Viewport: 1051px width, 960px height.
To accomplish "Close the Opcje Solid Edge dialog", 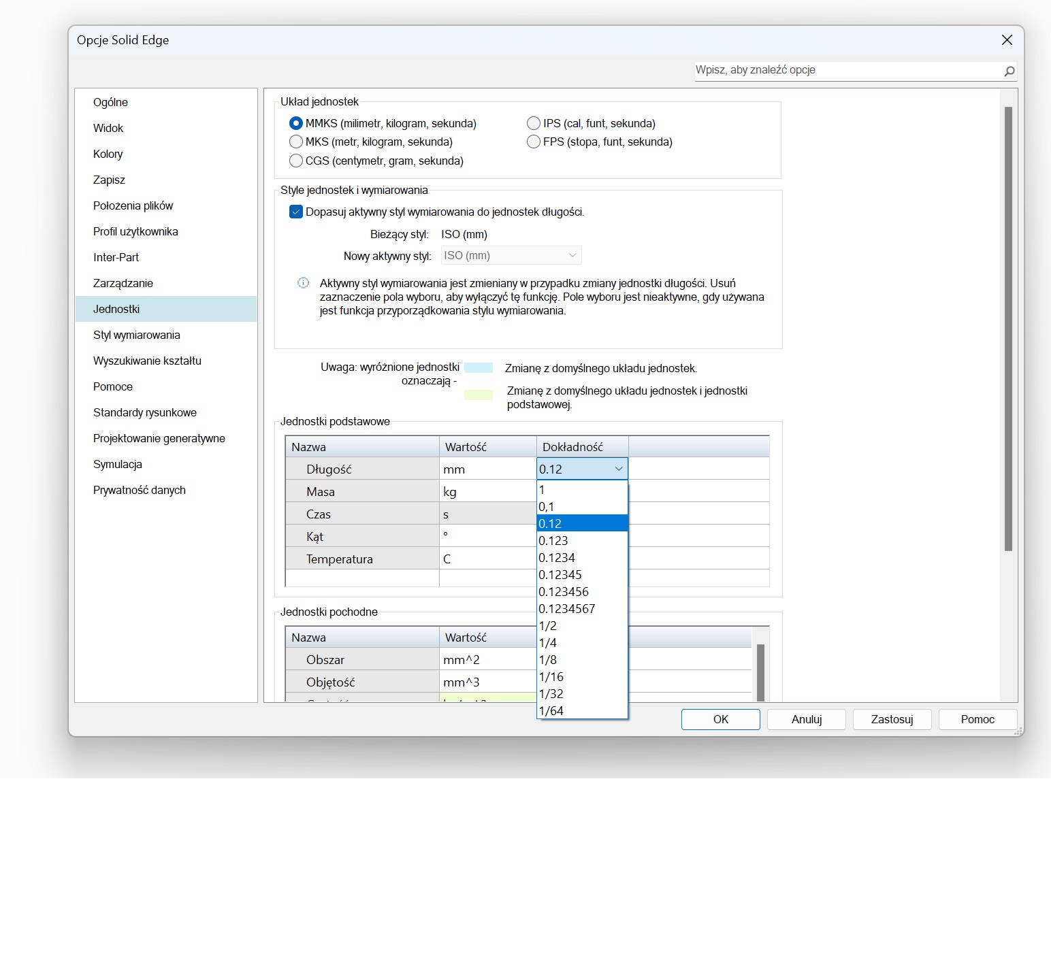I will click(x=1007, y=40).
